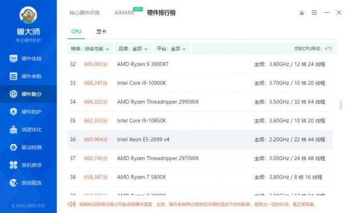The height and width of the screenshot is (213, 348).
Task: Click score 664,322分
Action: pyautogui.click(x=96, y=102)
